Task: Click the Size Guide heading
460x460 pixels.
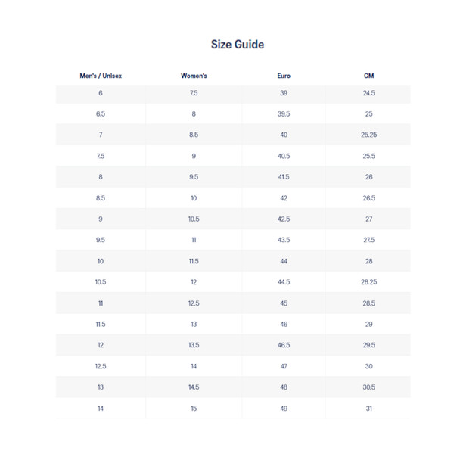Action: pyautogui.click(x=237, y=45)
